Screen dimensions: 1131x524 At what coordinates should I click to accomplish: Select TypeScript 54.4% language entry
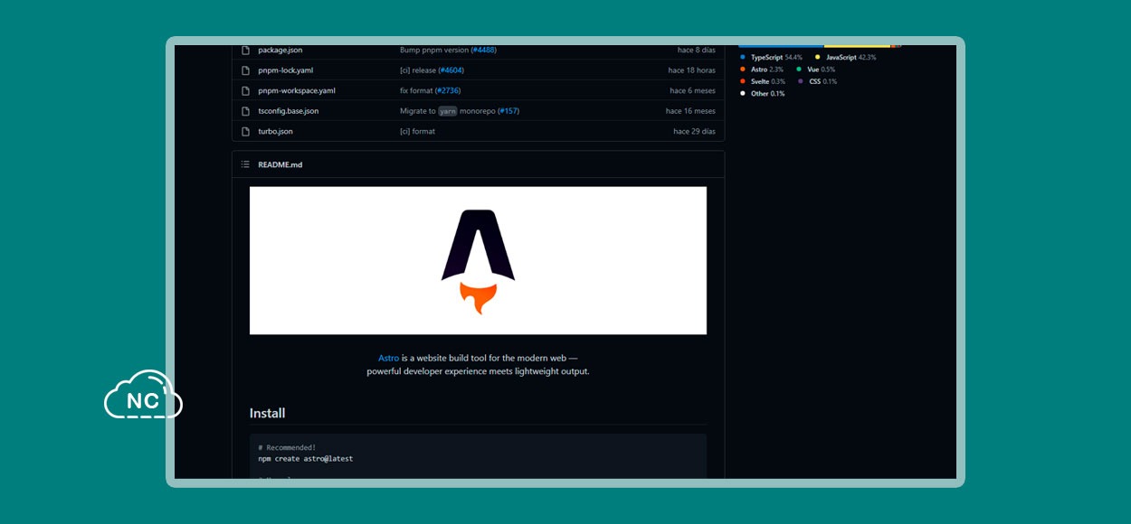[771, 57]
